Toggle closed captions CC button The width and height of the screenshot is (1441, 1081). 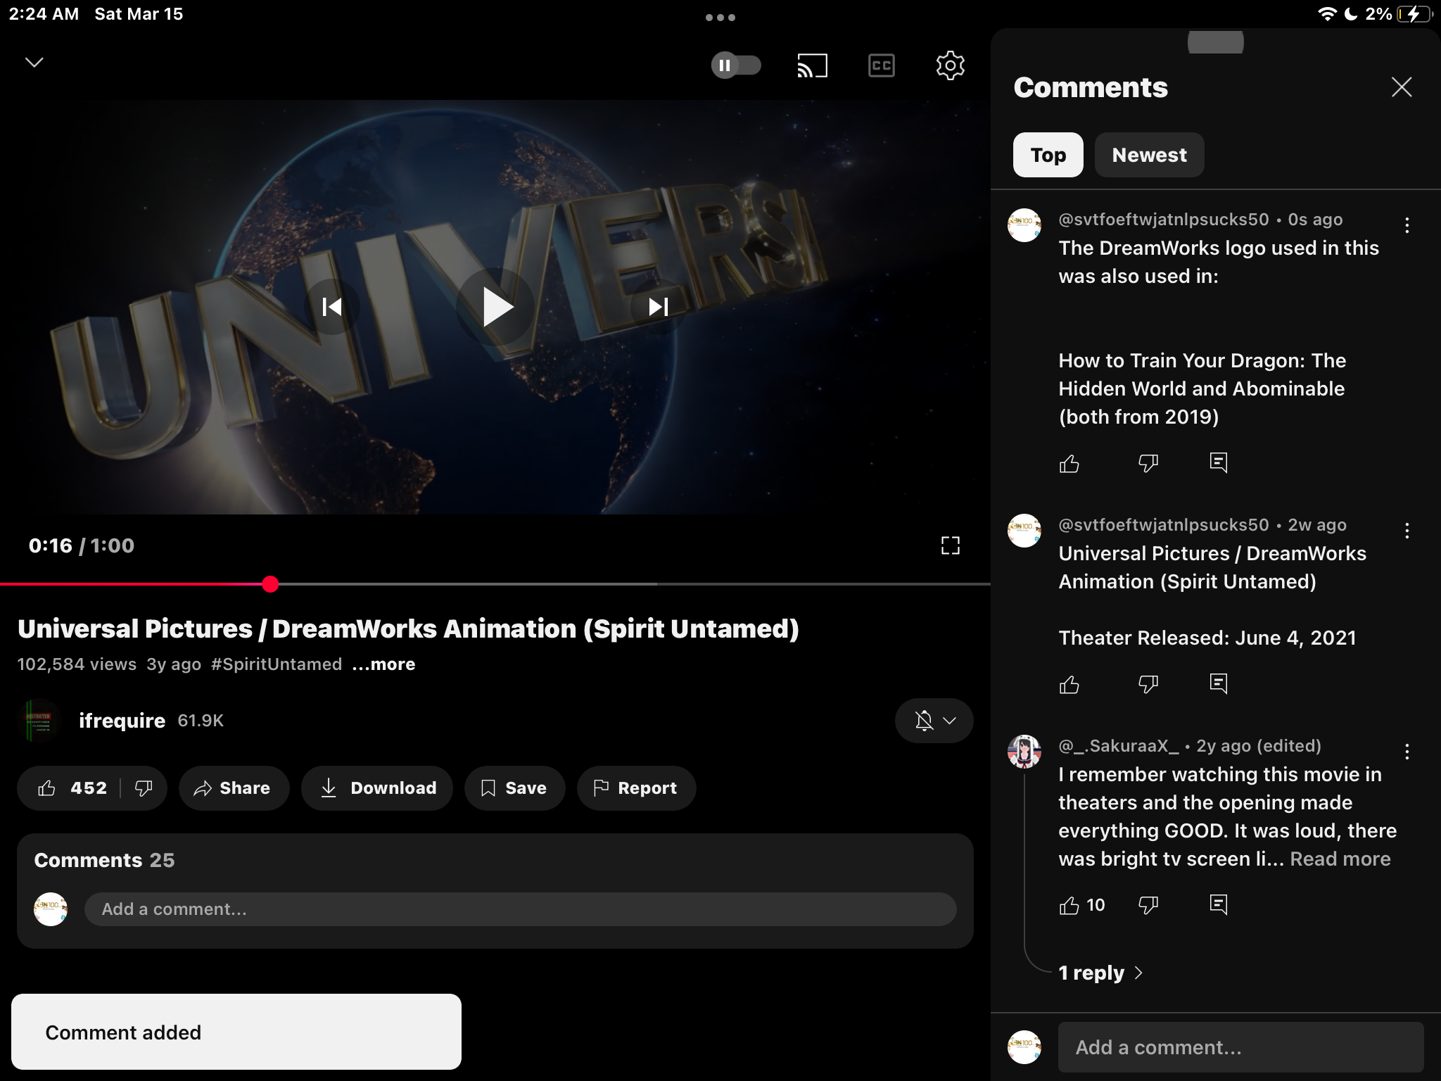click(x=881, y=65)
